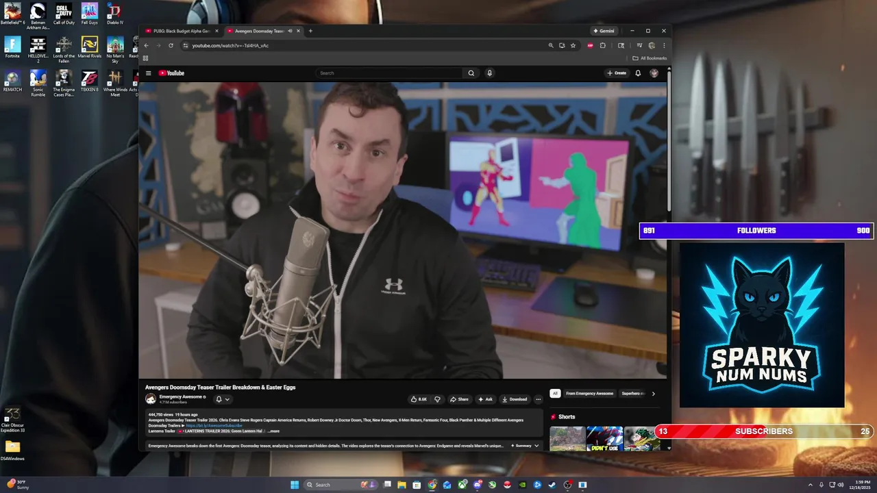Show hidden system tray icons chevron
Screen dimensions: 877x493
tap(811, 485)
